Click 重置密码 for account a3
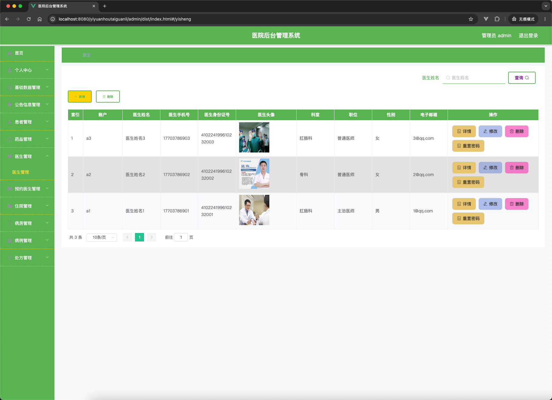The width and height of the screenshot is (552, 400). tap(468, 146)
